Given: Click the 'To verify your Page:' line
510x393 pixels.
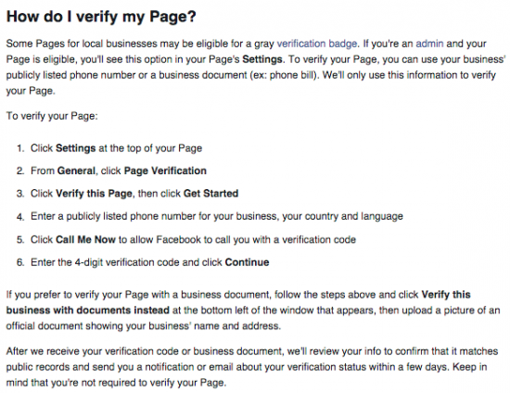Looking at the screenshot, I should point(52,116).
